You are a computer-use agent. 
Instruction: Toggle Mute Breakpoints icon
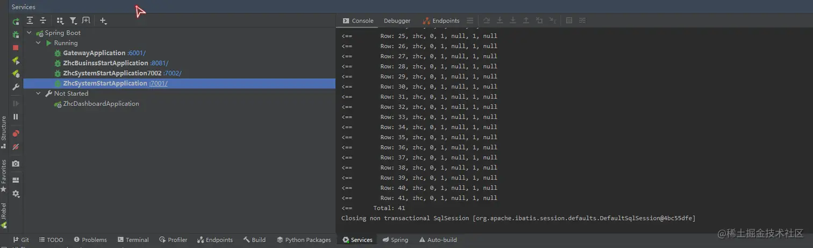(x=16, y=146)
